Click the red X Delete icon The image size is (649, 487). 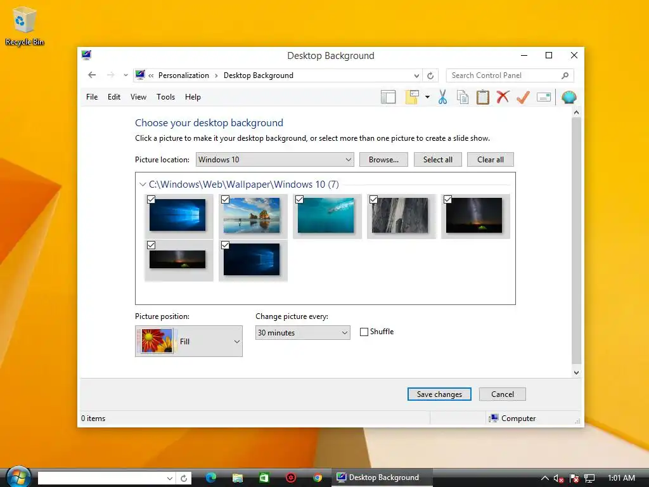[x=503, y=97]
